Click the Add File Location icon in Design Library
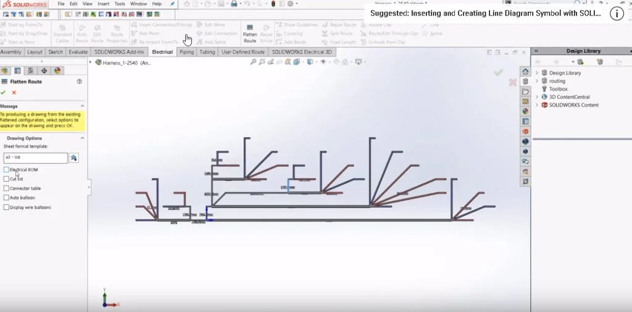Viewport: 632px width, 312px height. point(600,62)
